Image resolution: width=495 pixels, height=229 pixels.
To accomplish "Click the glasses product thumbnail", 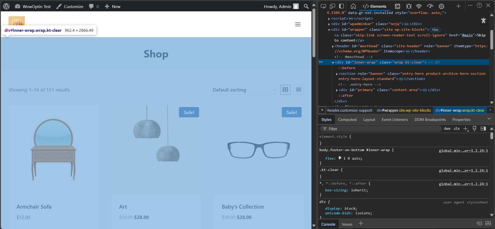I will (258, 150).
